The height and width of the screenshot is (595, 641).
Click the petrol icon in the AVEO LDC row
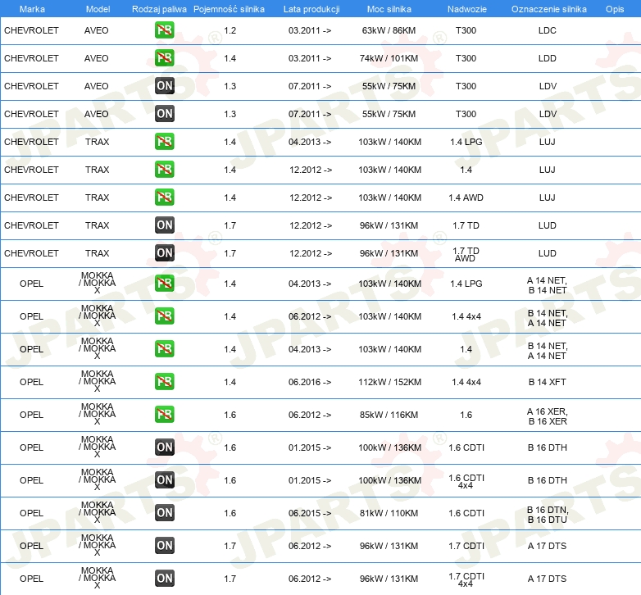click(164, 30)
